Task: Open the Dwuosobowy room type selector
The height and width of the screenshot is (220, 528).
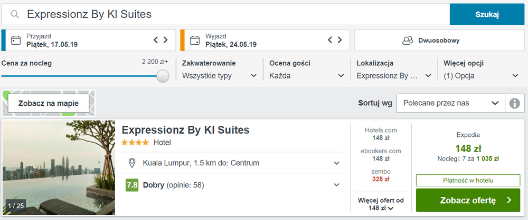Action: pos(439,40)
